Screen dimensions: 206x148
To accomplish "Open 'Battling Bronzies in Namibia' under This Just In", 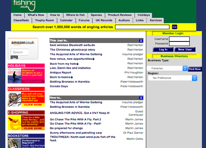I will pyautogui.click(x=70, y=82).
